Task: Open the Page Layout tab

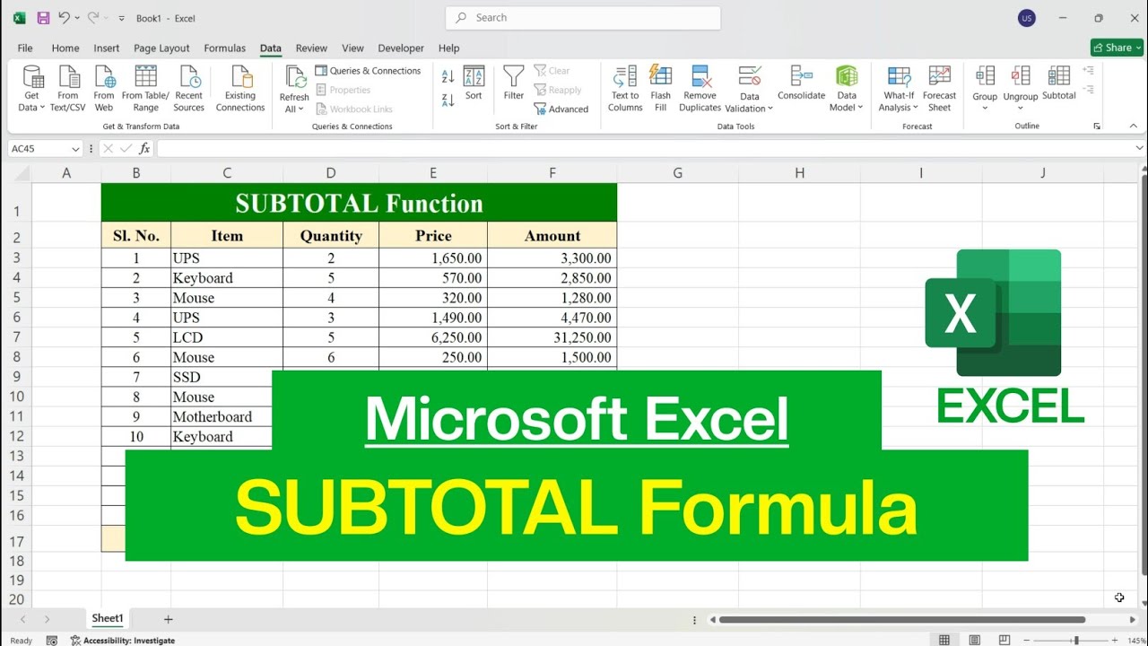Action: pos(161,48)
